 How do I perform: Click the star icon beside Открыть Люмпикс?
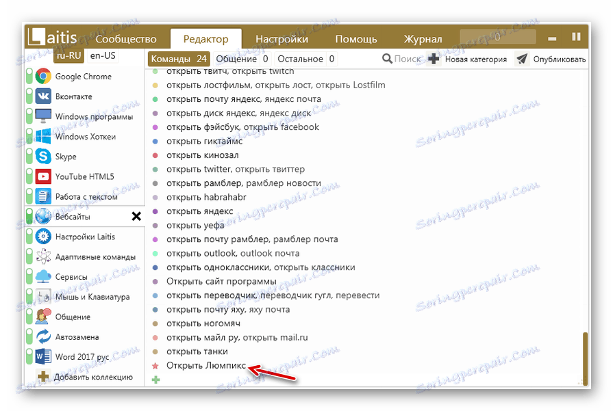[x=155, y=366]
